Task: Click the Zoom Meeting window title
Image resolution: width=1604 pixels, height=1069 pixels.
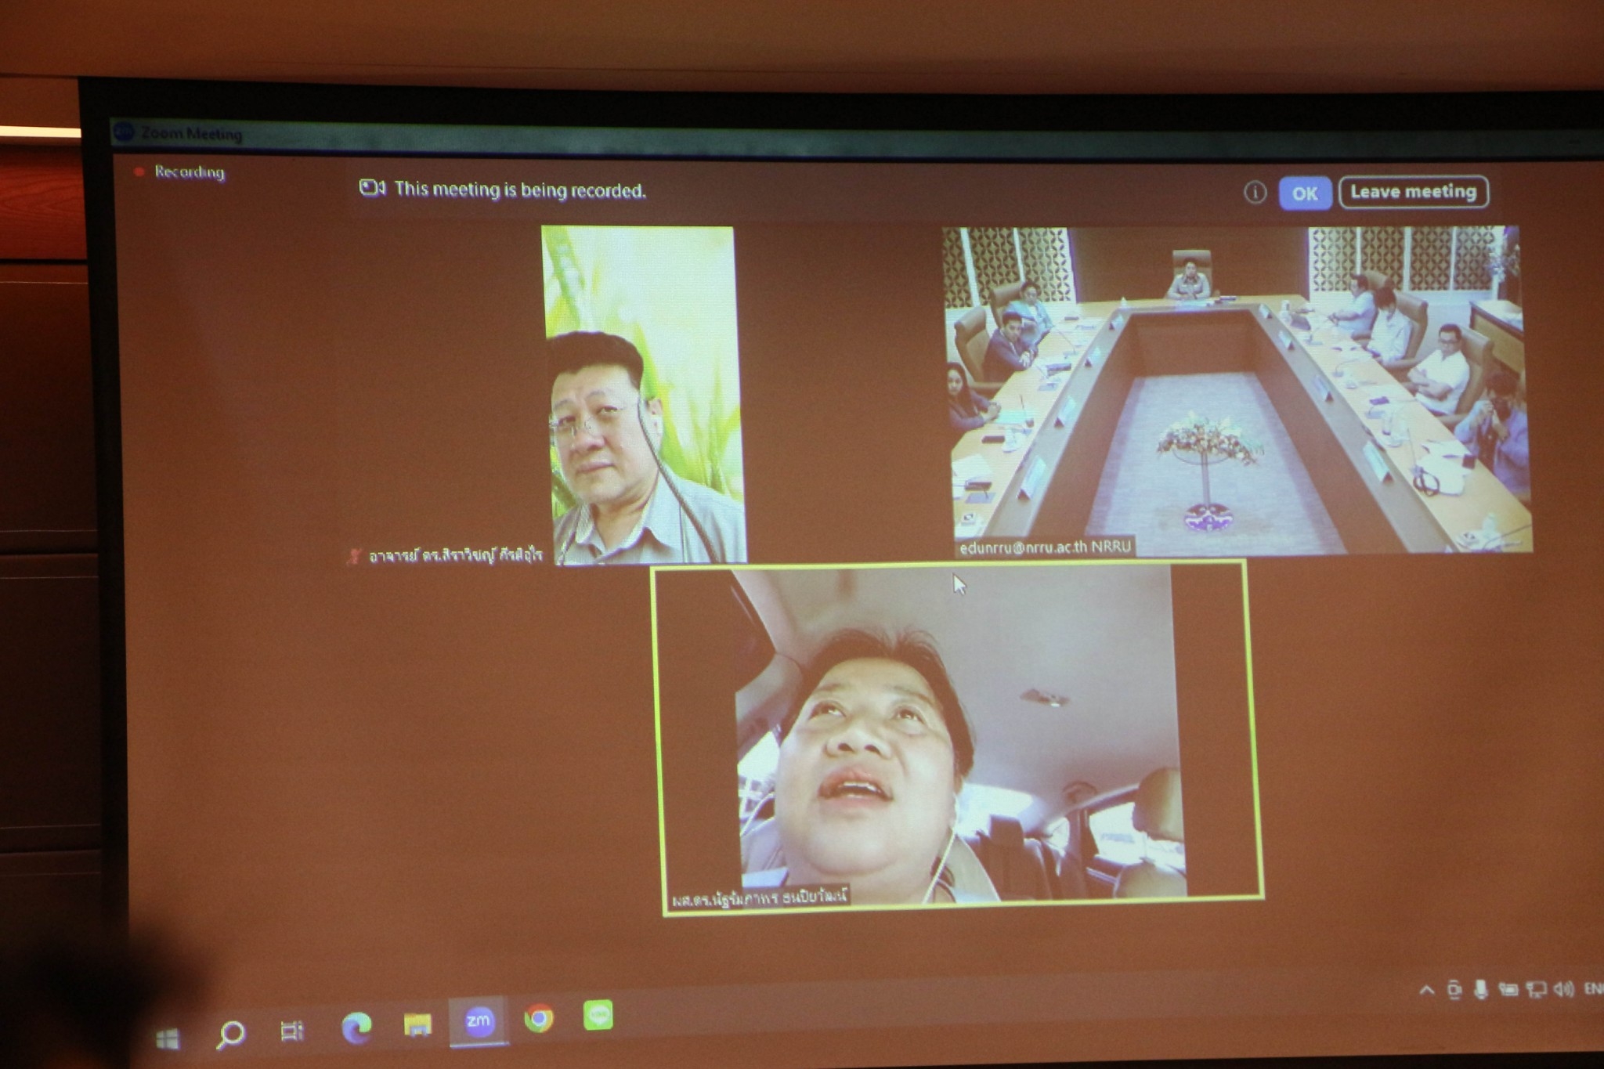Action: (190, 134)
